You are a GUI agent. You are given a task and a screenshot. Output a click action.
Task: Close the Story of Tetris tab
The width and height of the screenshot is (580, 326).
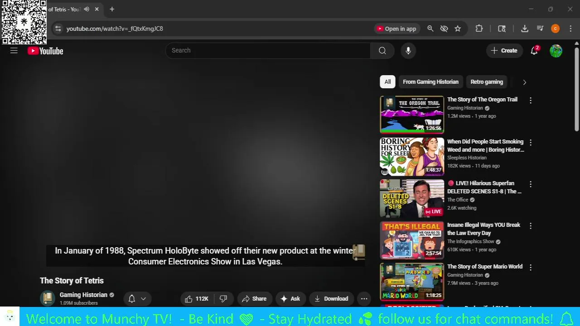click(x=97, y=9)
